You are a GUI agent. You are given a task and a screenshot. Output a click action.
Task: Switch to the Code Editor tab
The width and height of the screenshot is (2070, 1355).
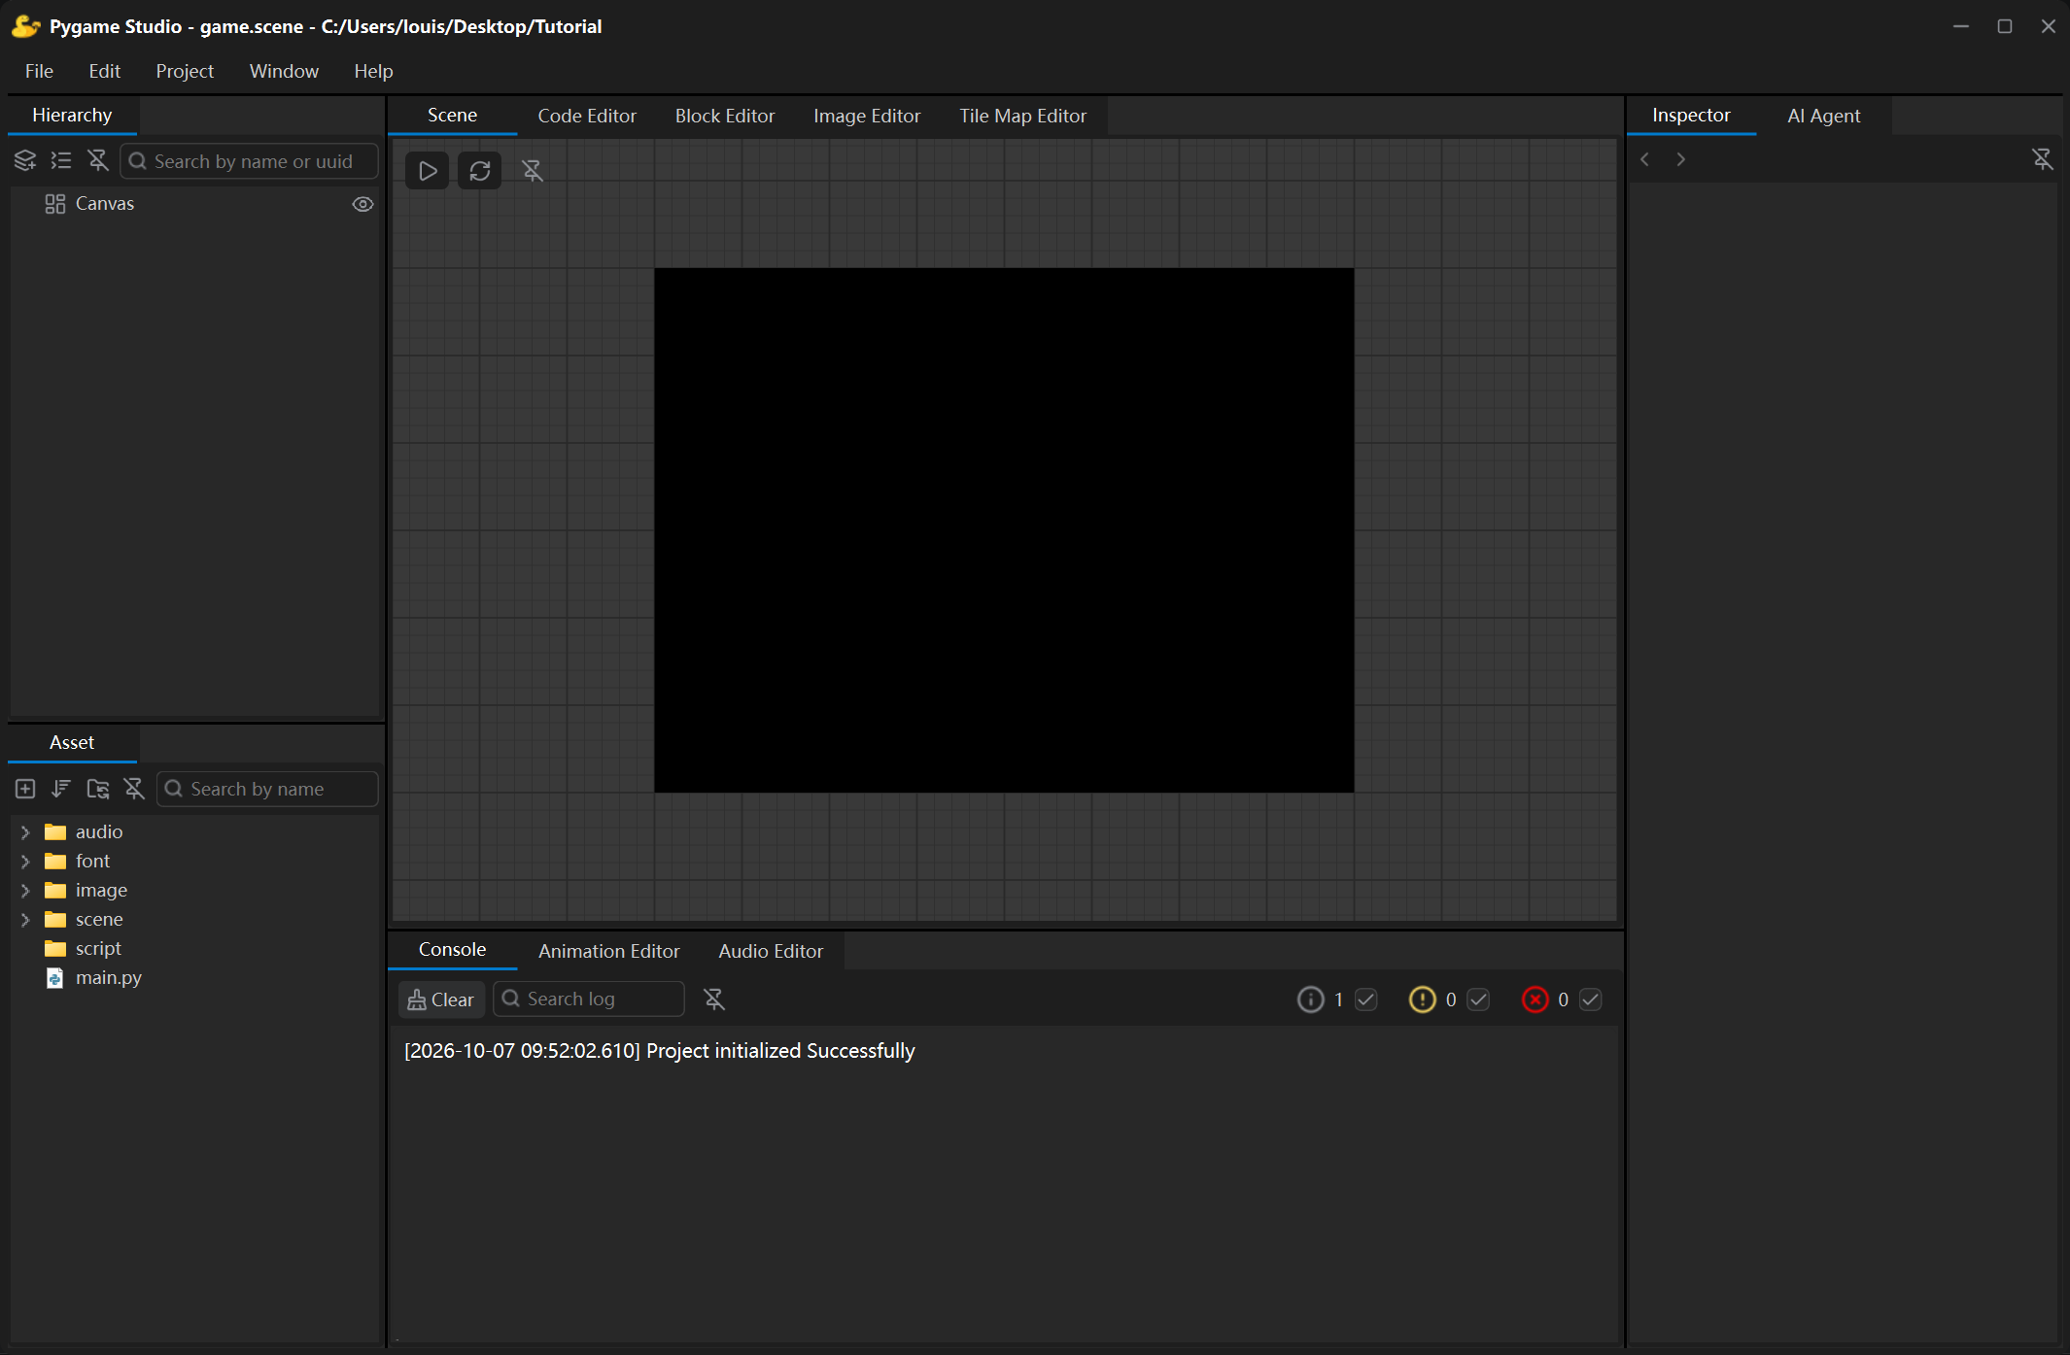pos(587,116)
